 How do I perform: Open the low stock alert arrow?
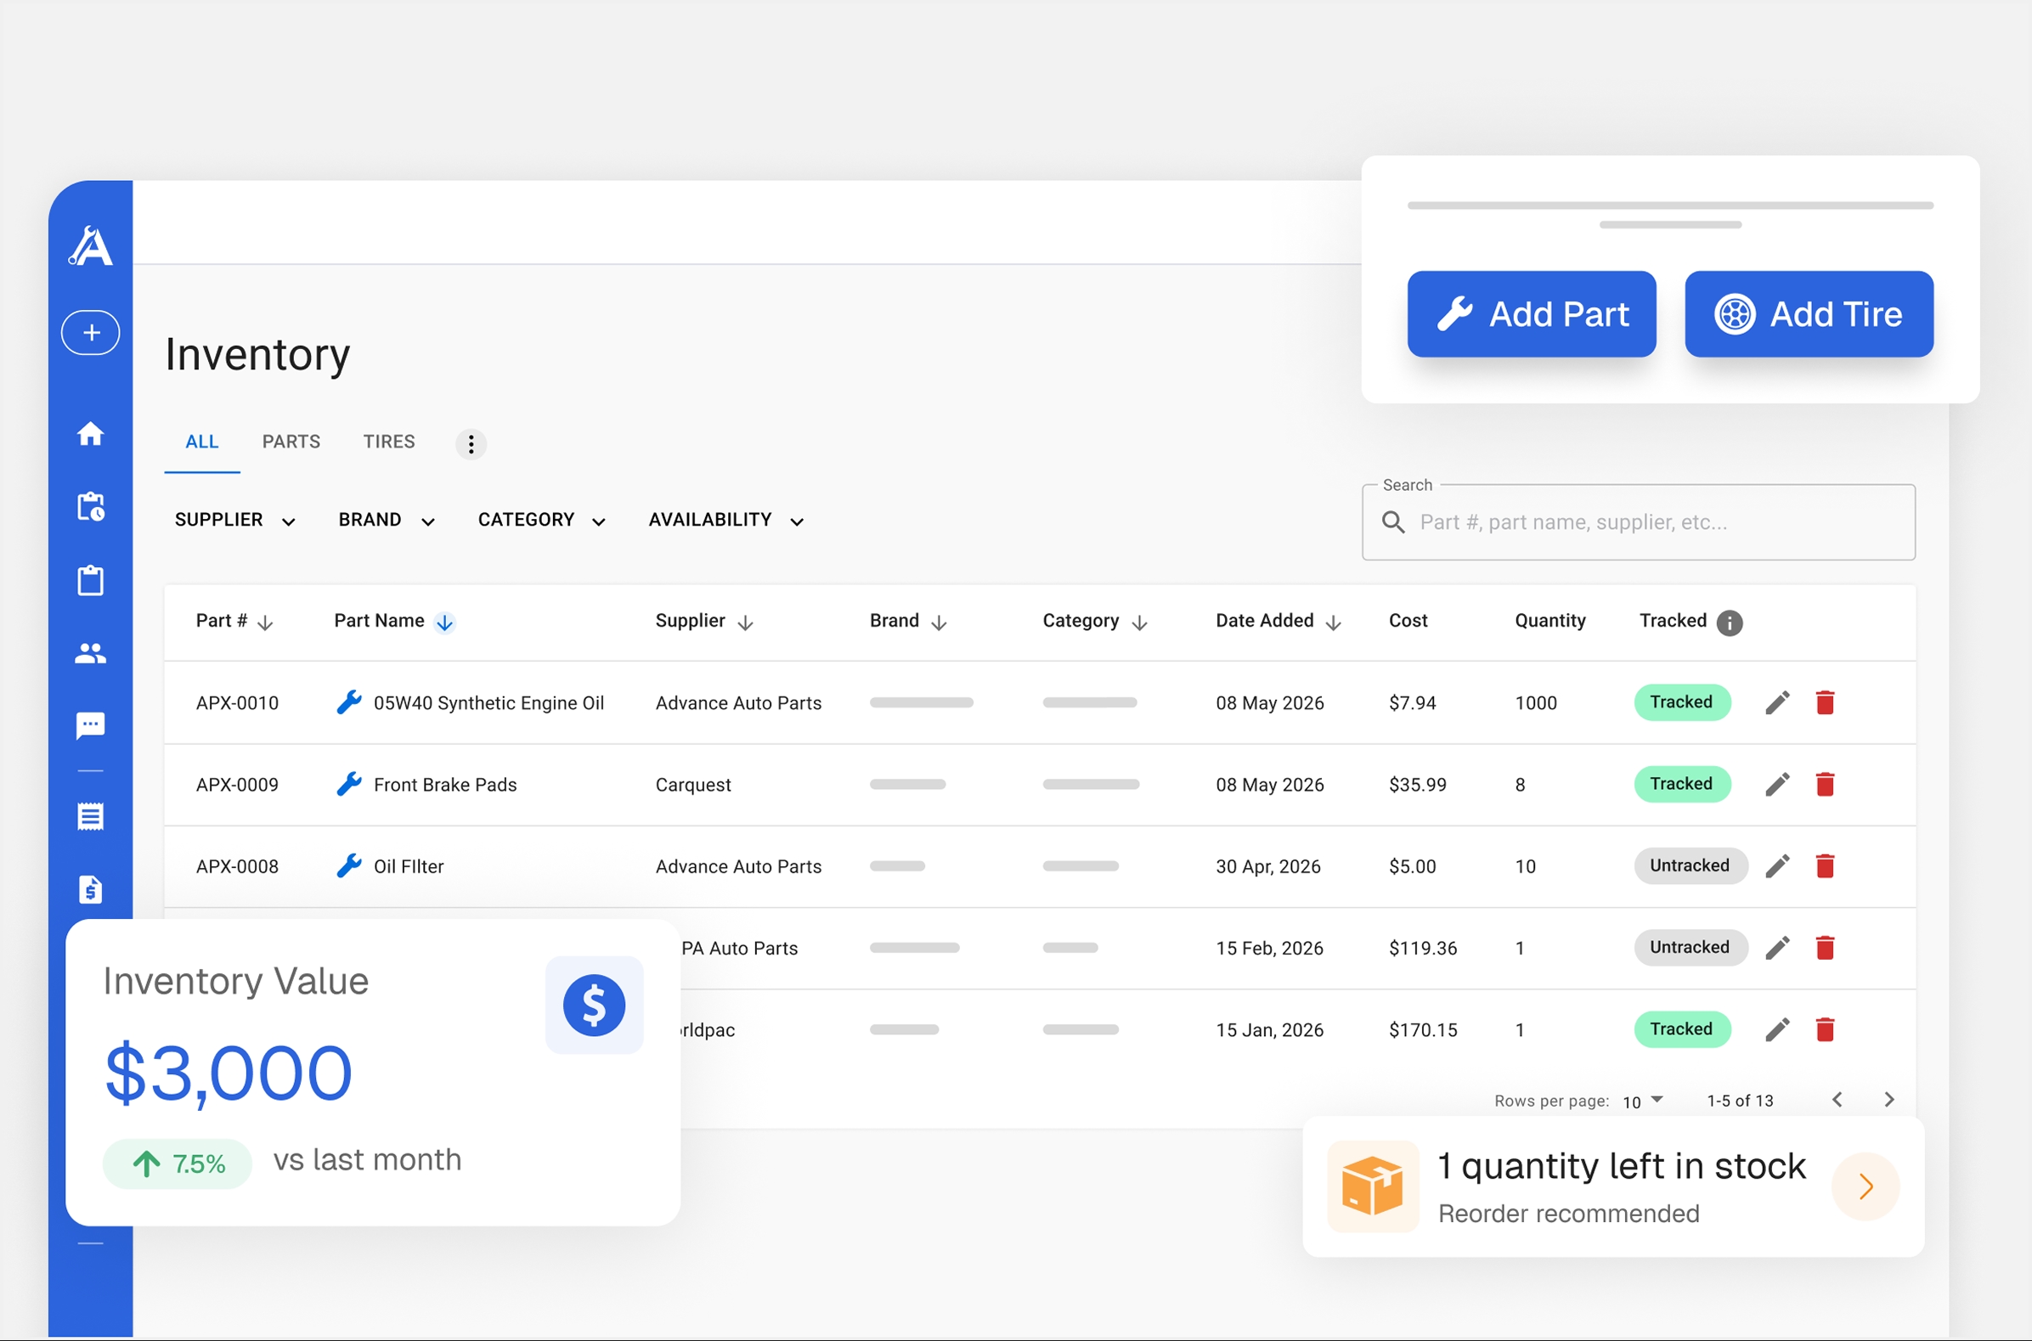(x=1866, y=1187)
